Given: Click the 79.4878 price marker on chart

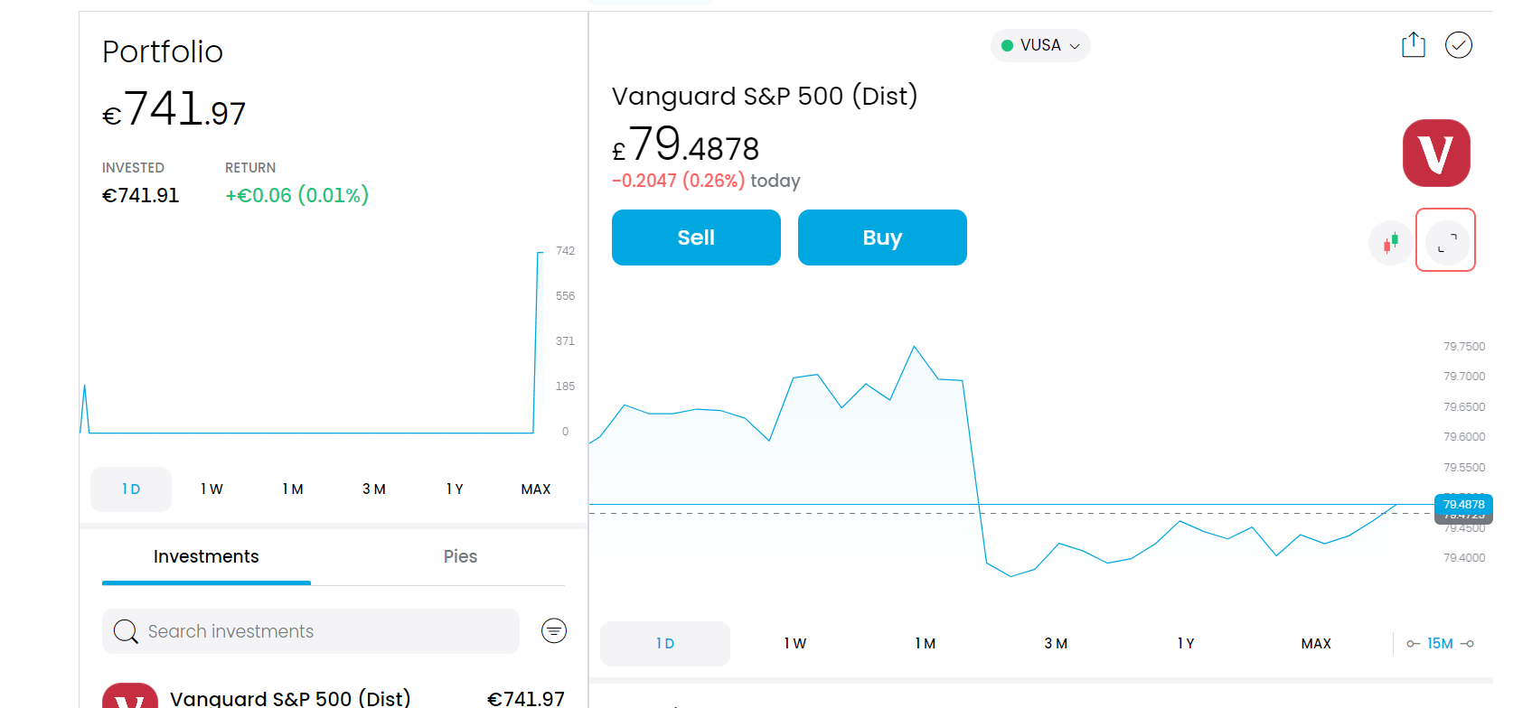Looking at the screenshot, I should pyautogui.click(x=1463, y=505).
